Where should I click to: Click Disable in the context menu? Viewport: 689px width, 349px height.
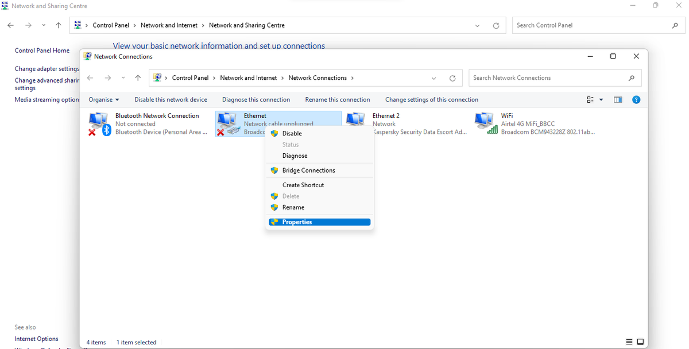point(292,134)
